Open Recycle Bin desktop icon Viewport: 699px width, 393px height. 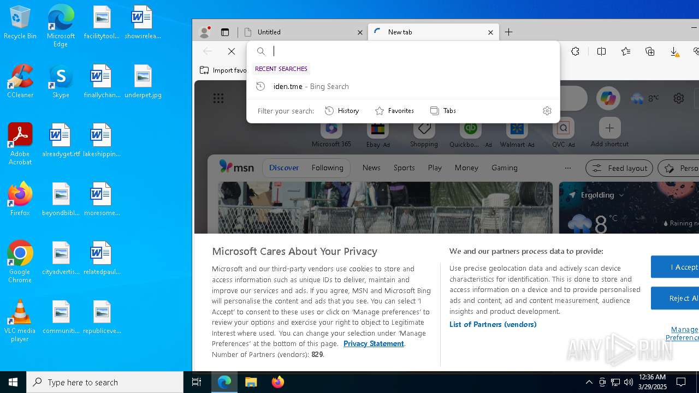(20, 23)
